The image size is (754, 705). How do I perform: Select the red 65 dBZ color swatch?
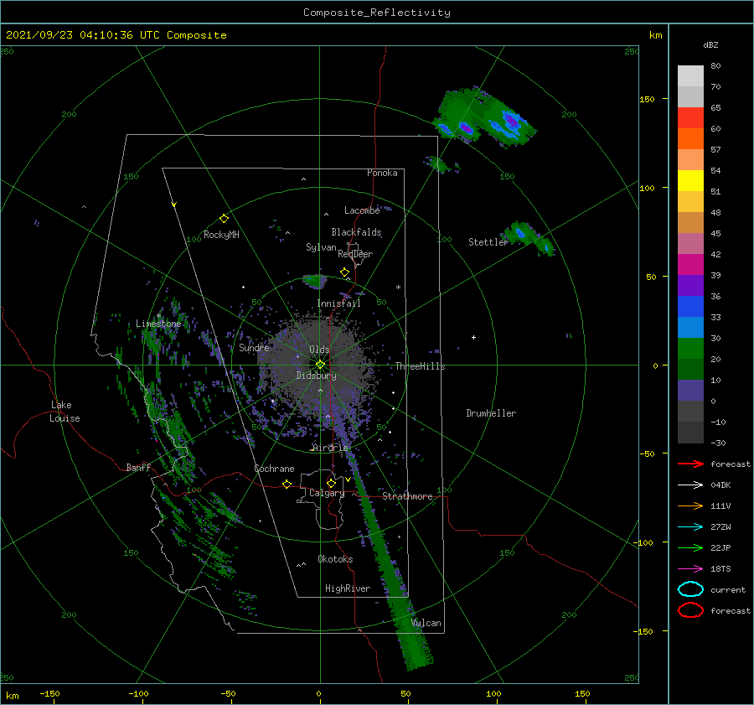point(690,118)
